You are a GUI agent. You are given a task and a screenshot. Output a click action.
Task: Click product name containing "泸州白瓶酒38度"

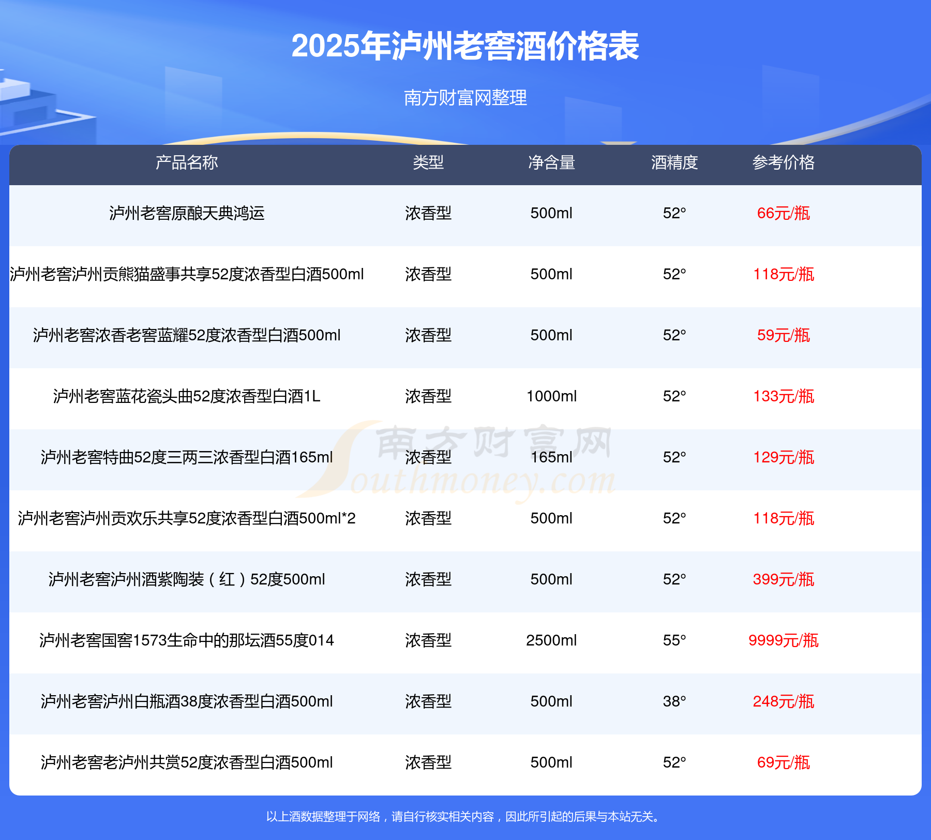pyautogui.click(x=187, y=701)
